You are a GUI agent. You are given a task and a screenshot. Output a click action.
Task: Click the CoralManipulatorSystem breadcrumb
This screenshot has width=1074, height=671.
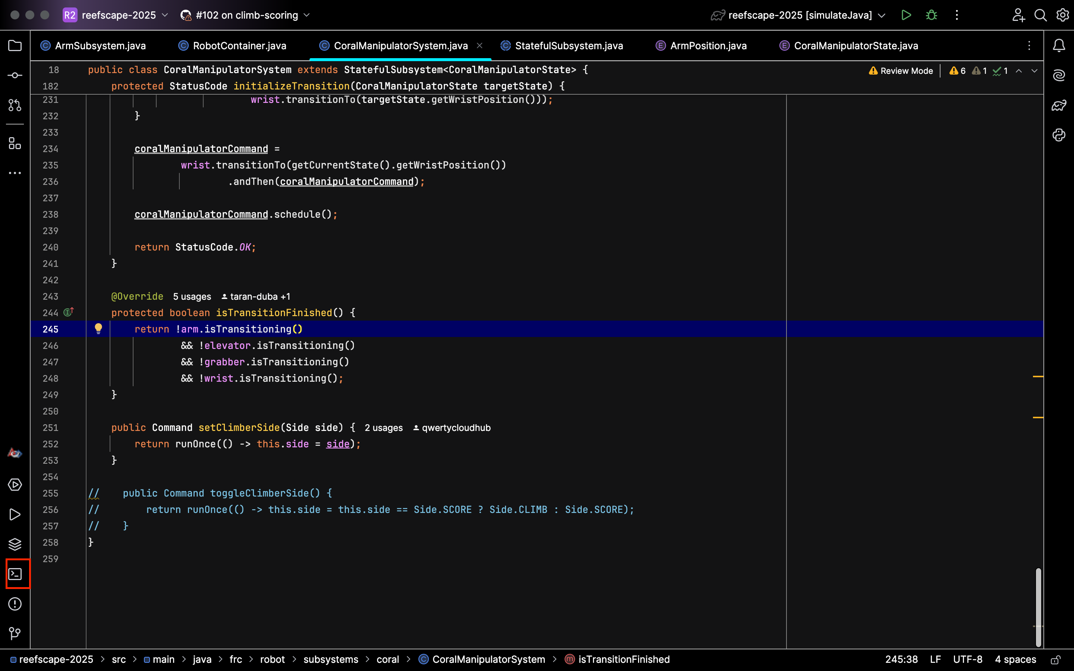pos(482,659)
